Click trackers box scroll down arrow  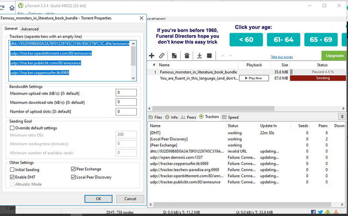pyautogui.click(x=133, y=78)
